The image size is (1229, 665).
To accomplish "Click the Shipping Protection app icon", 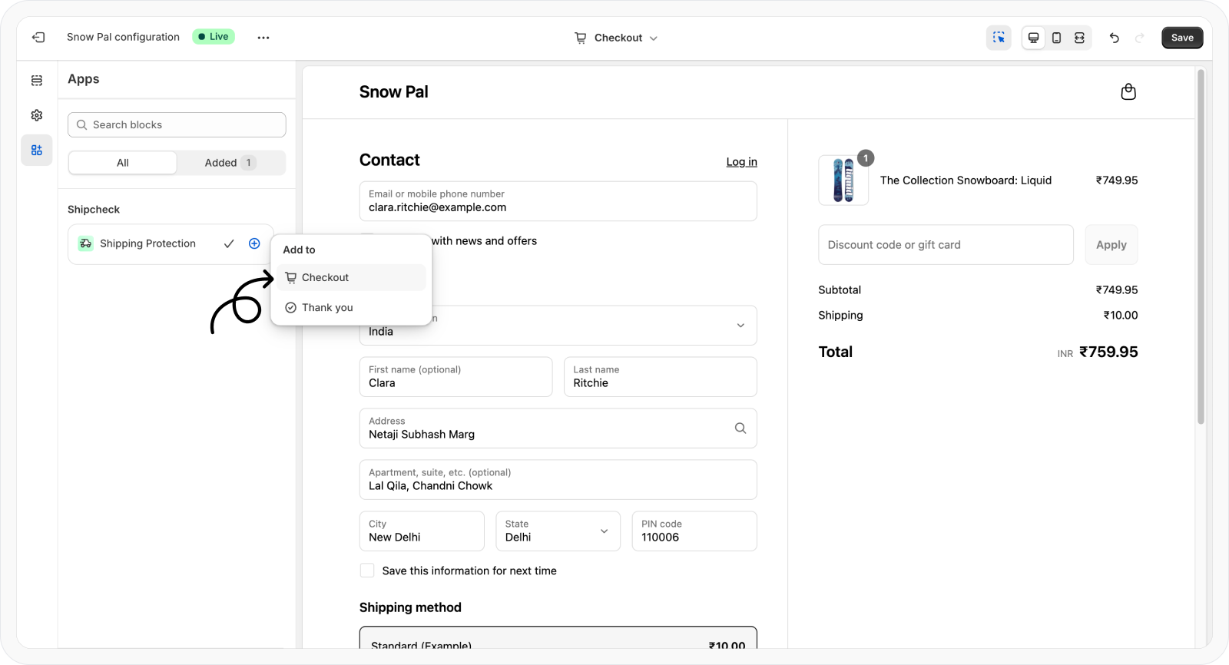I will click(86, 243).
